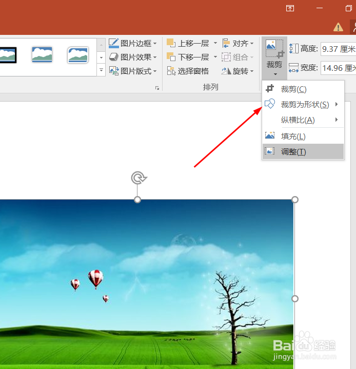
Task: Click the fill picture icon in menu
Action: (270, 135)
